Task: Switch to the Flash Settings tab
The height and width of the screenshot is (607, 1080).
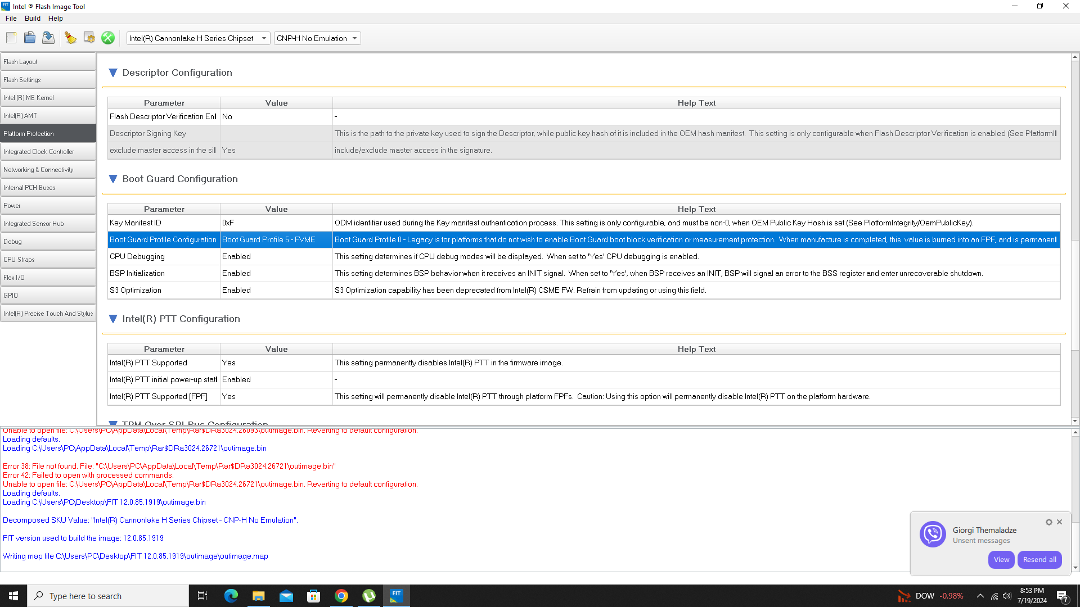Action: [48, 79]
